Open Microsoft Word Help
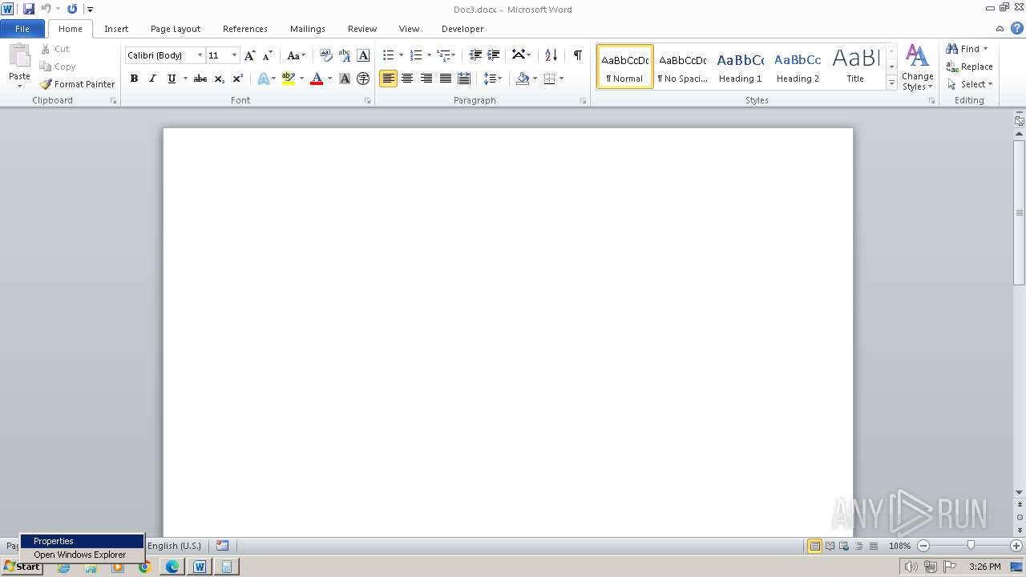This screenshot has height=577, width=1026. 1017,28
